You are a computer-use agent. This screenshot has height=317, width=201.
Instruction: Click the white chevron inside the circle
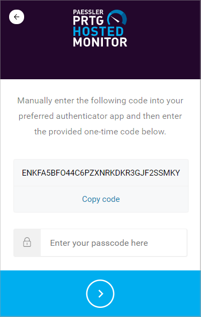101,293
